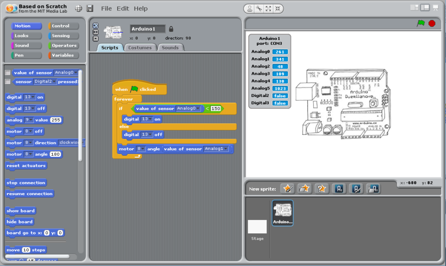Open Analog0 dropdown in the if block
The image size is (446, 266).
(198, 109)
